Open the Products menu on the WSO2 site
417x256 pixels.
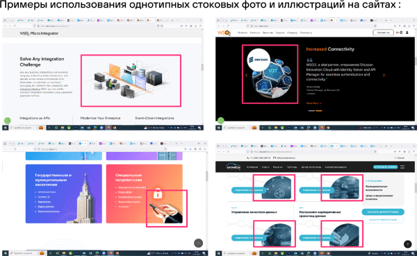(x=243, y=33)
